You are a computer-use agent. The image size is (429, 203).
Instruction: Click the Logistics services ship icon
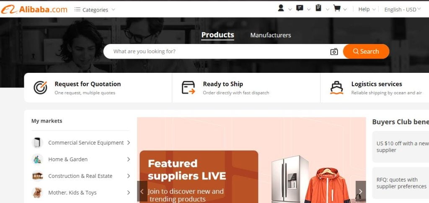pyautogui.click(x=336, y=88)
